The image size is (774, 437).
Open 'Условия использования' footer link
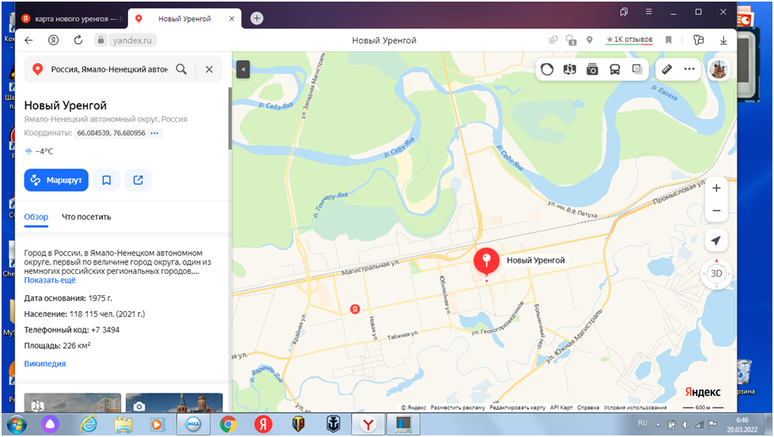click(635, 408)
